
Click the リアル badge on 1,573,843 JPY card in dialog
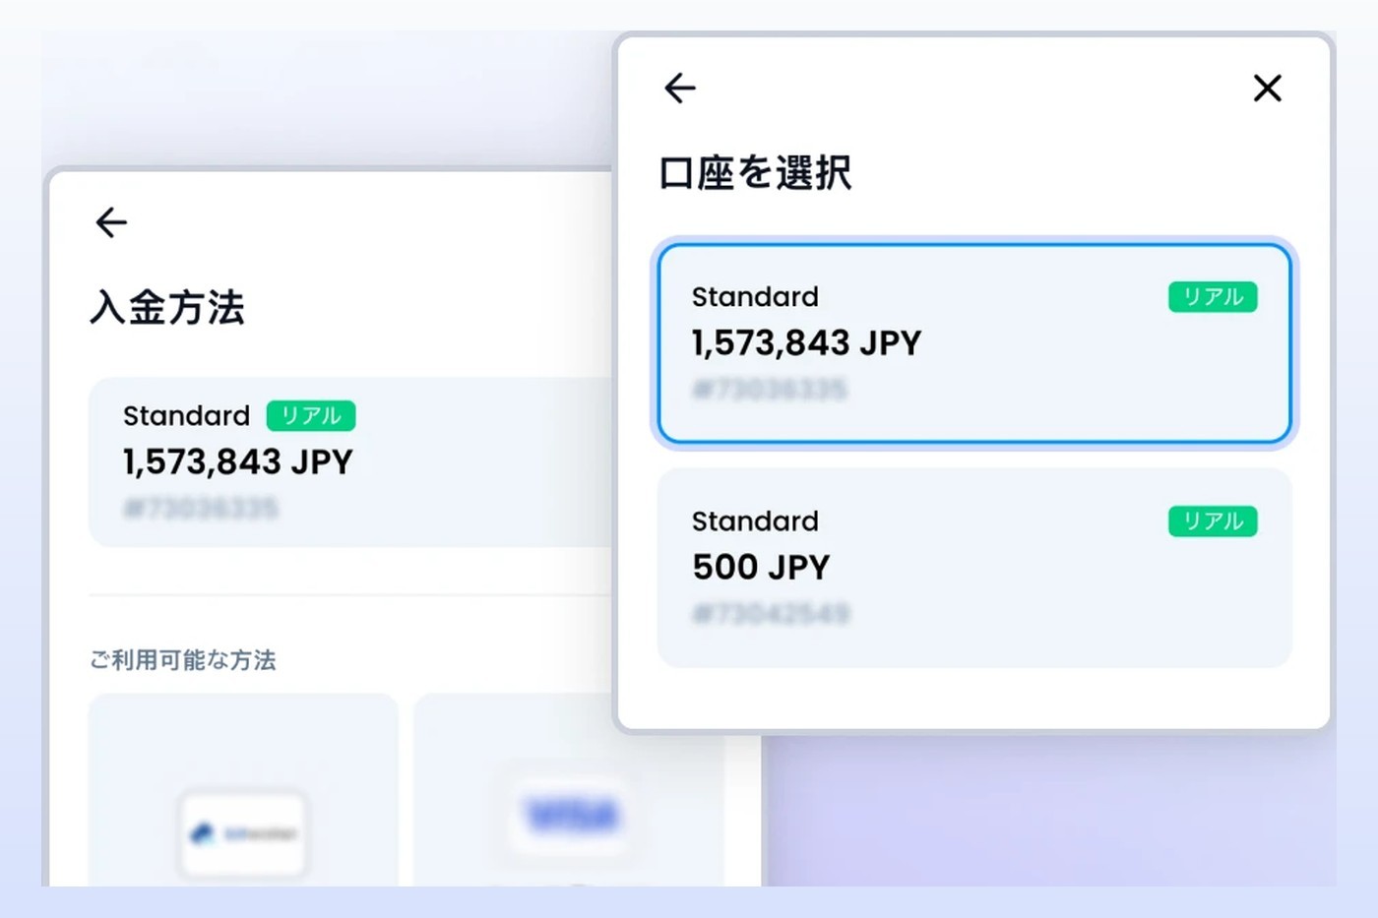coord(1213,297)
